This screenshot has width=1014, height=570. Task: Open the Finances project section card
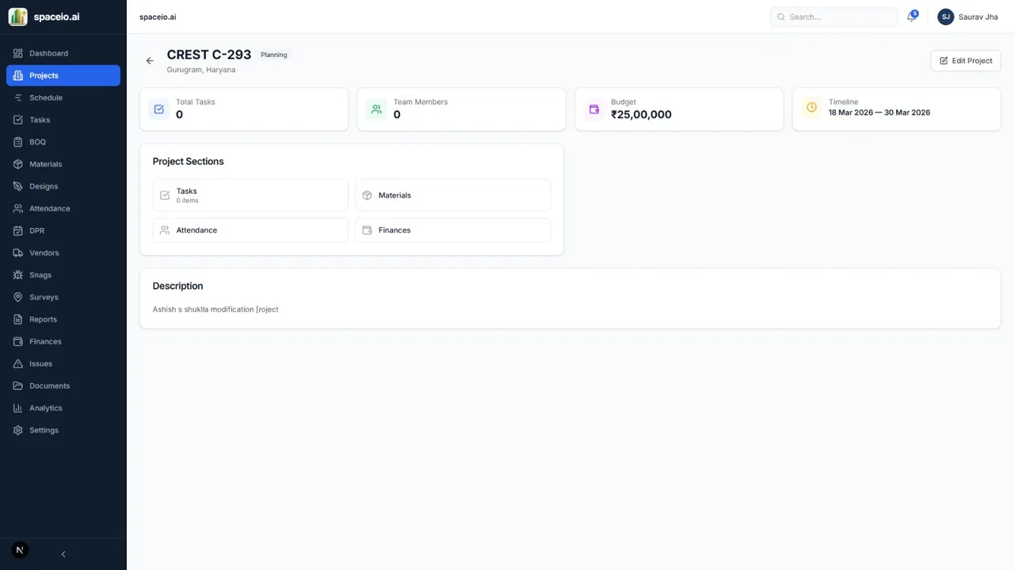[x=452, y=230]
